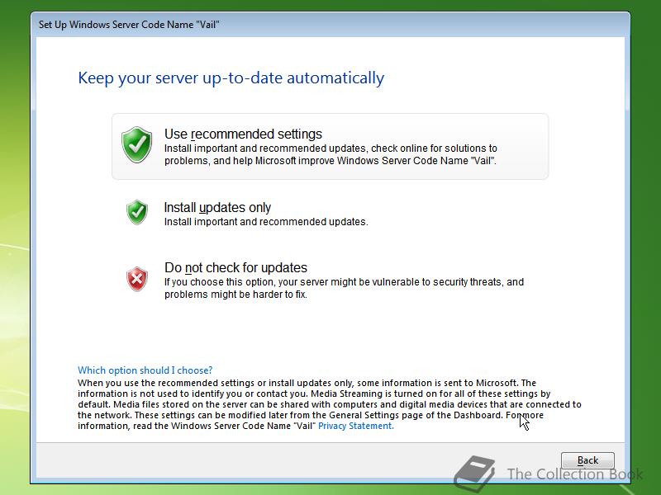This screenshot has width=661, height=495.
Task: Click the Set Up Windows Server title bar text
Action: 129,25
